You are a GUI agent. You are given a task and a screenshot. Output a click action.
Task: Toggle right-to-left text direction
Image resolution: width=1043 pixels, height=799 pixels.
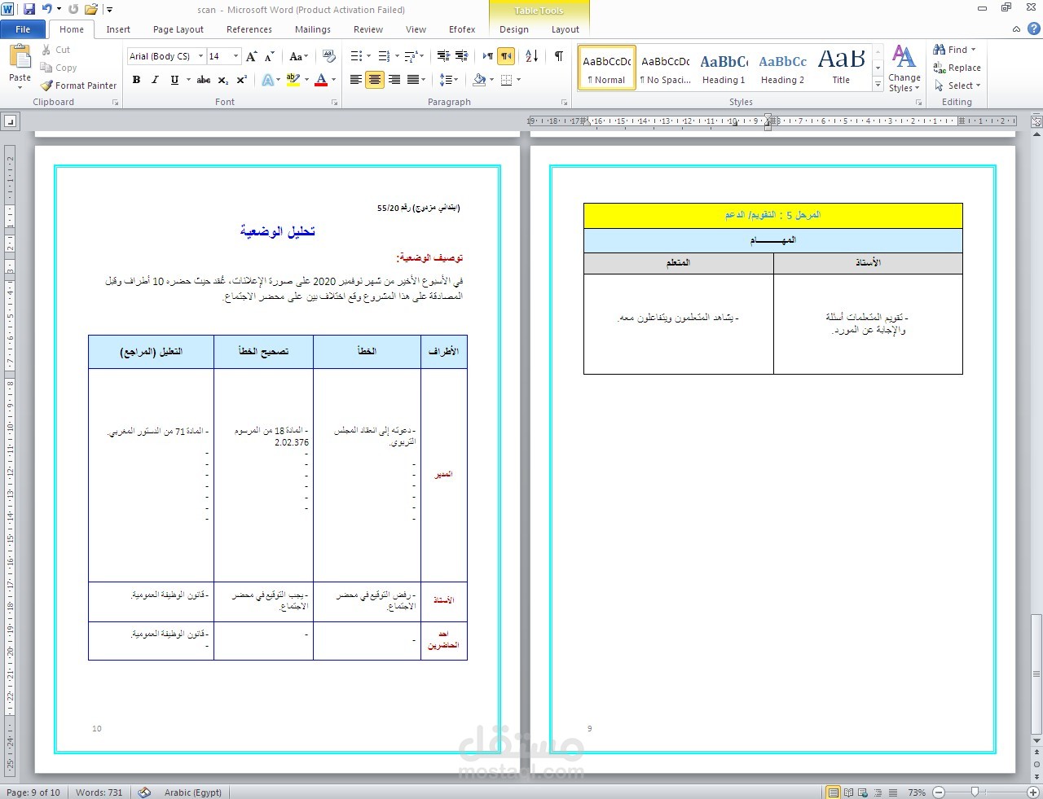pyautogui.click(x=507, y=56)
